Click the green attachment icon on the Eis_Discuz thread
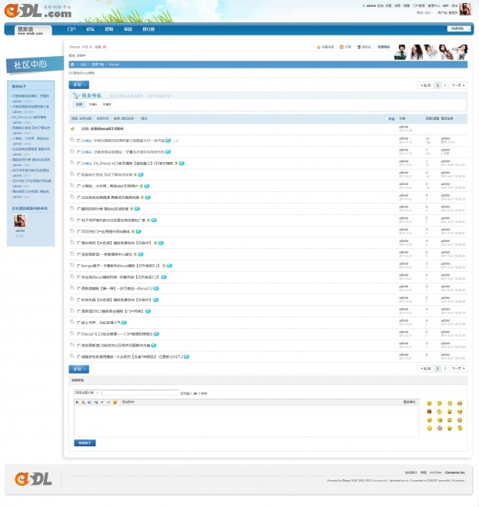Image resolution: width=479 pixels, height=507 pixels. point(176,164)
